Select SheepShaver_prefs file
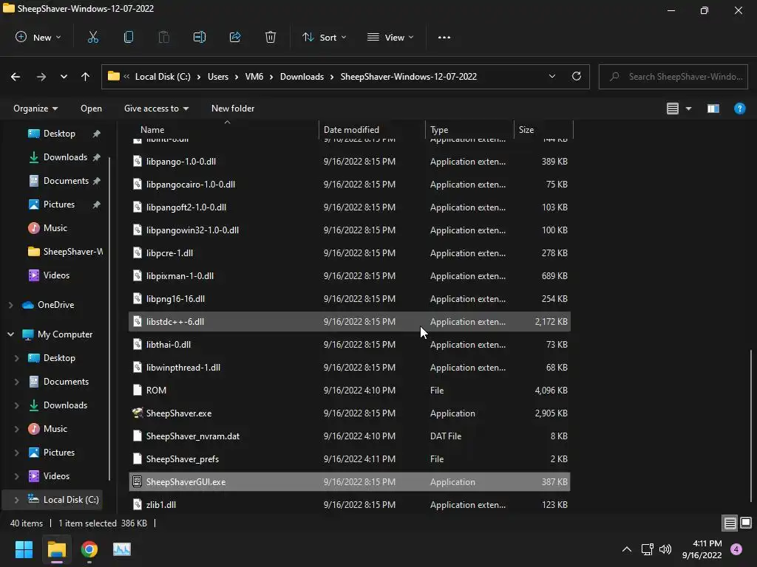757x567 pixels. [x=350, y=459]
